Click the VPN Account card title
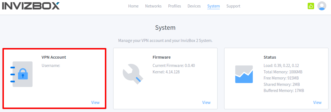The image size is (331, 112). 54,57
